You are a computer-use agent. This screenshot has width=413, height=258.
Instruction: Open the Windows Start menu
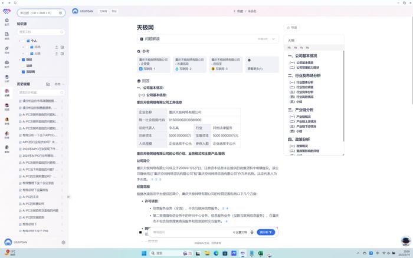[144, 253]
